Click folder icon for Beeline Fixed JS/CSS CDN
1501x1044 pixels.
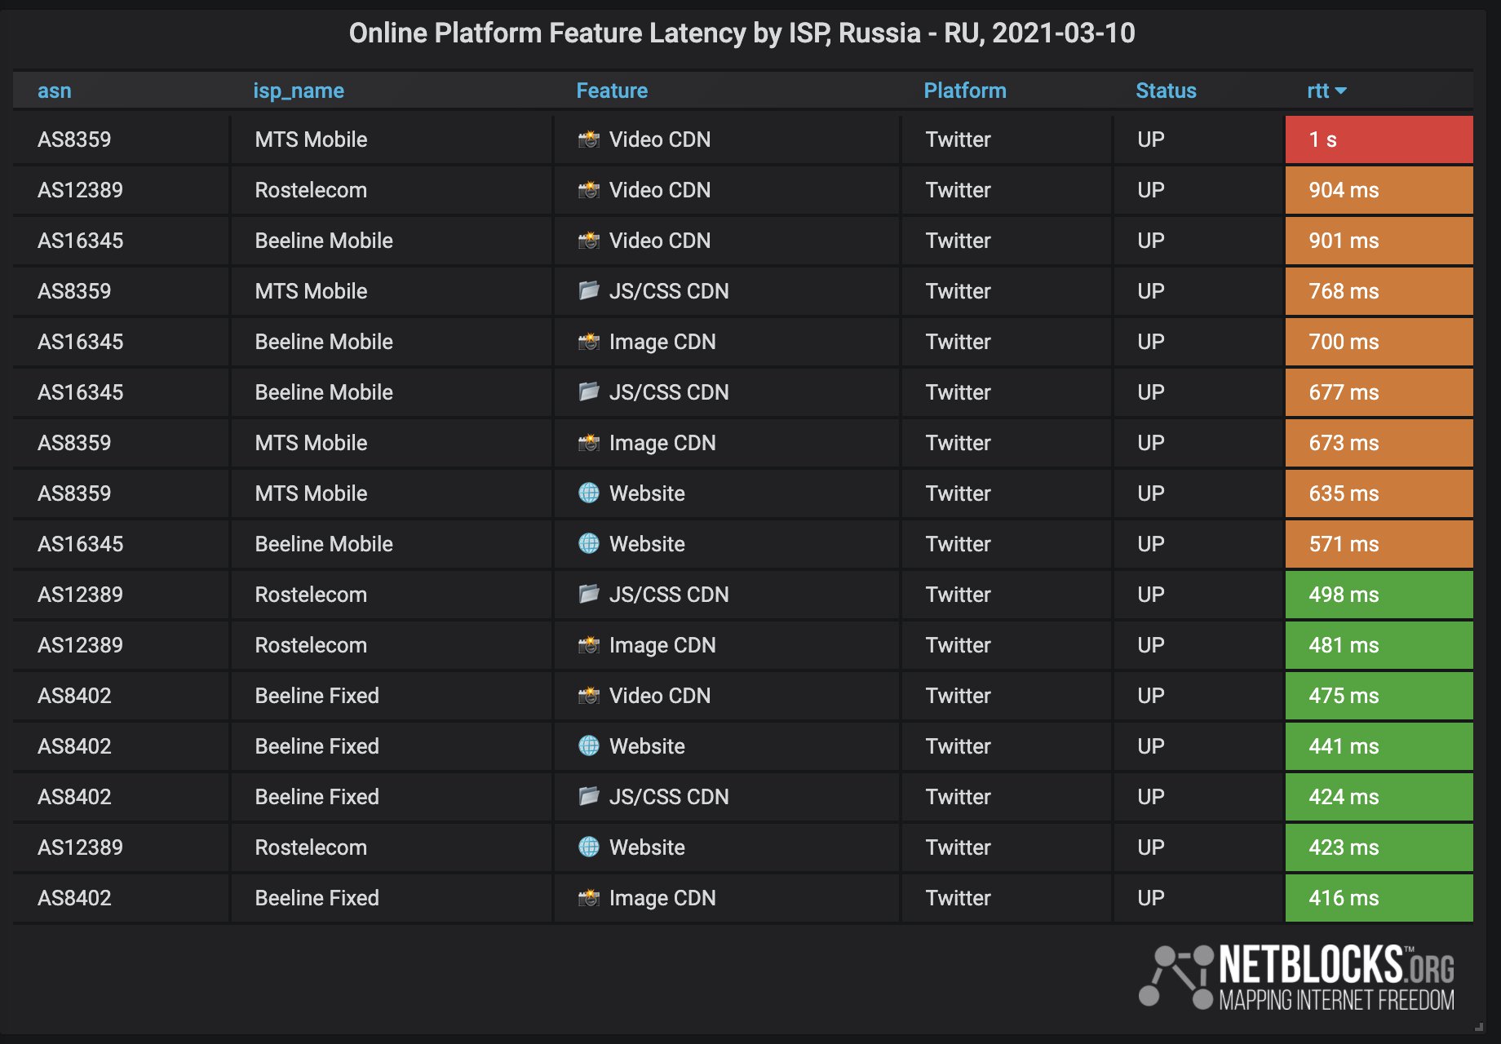pos(588,796)
